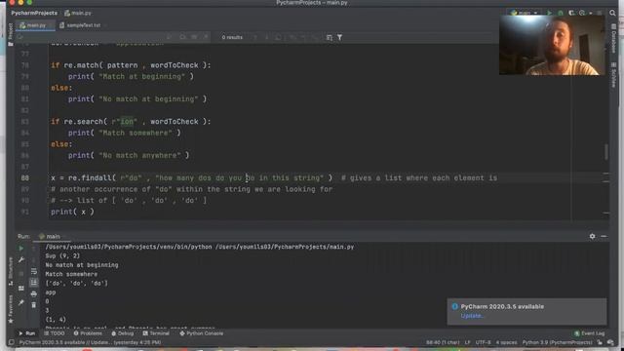624x351 pixels.
Task: Click the print icon in the Run console
Action: [34, 294]
